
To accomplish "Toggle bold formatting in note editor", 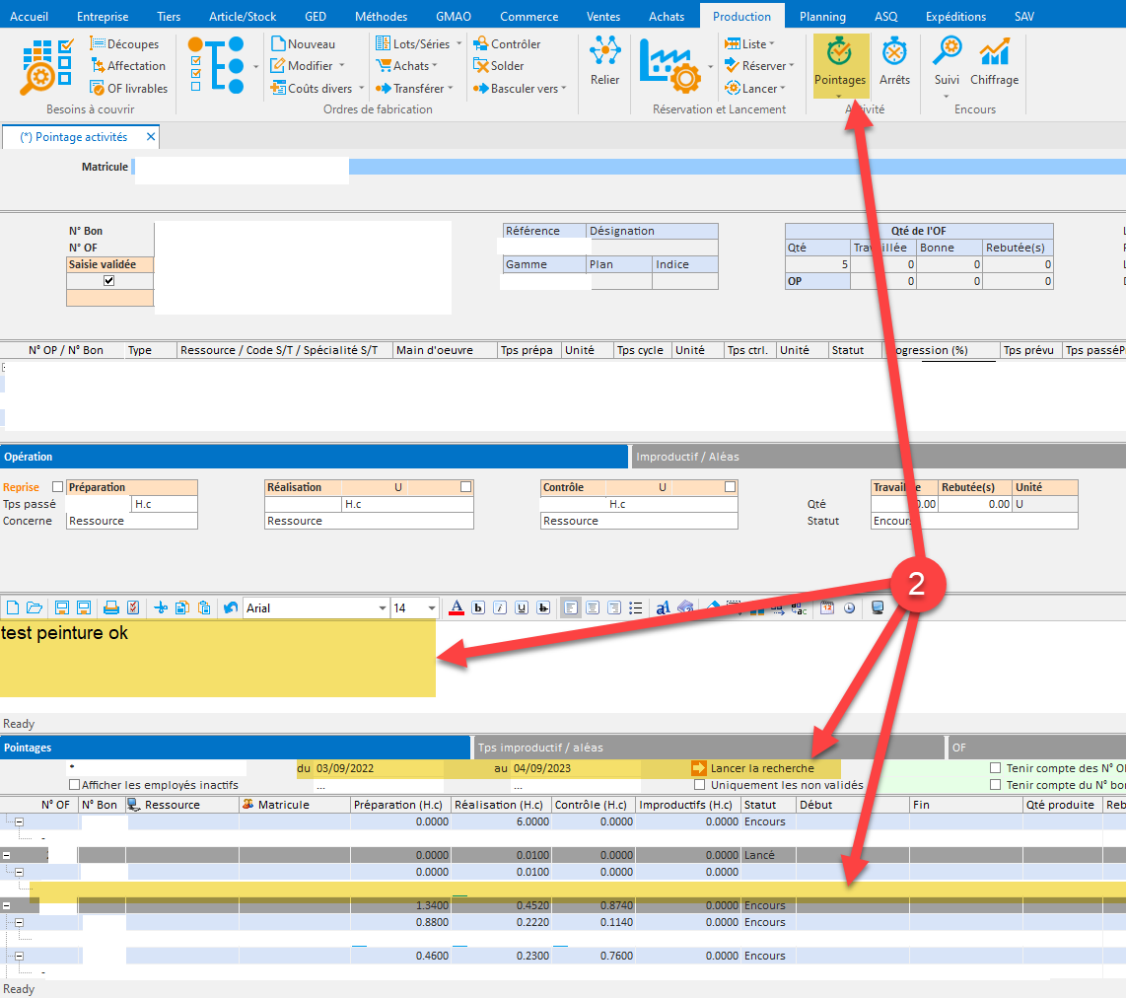I will click(x=478, y=608).
